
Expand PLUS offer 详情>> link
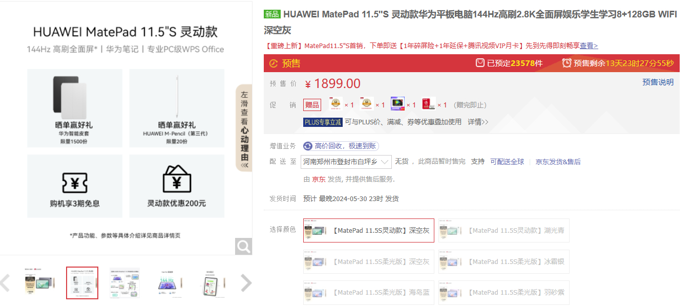pyautogui.click(x=478, y=122)
